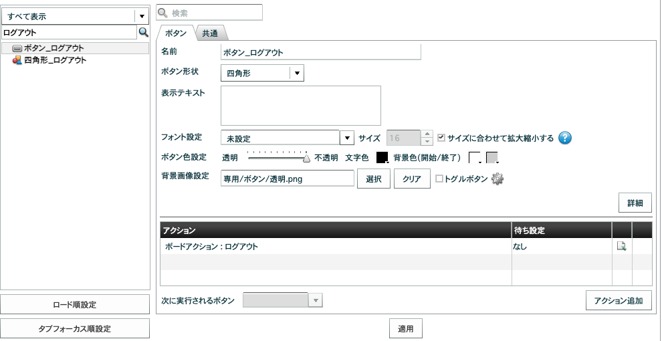The image size is (662, 341).
Task: Click the 適用 button
Action: (405, 329)
